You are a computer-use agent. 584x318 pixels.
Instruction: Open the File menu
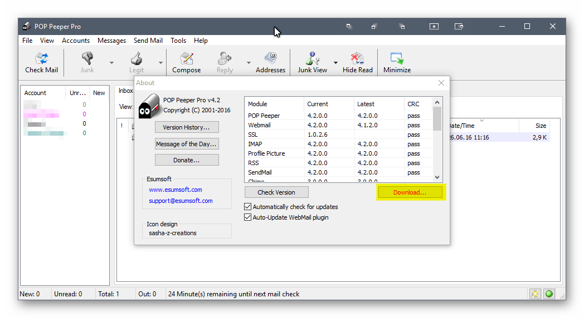27,41
